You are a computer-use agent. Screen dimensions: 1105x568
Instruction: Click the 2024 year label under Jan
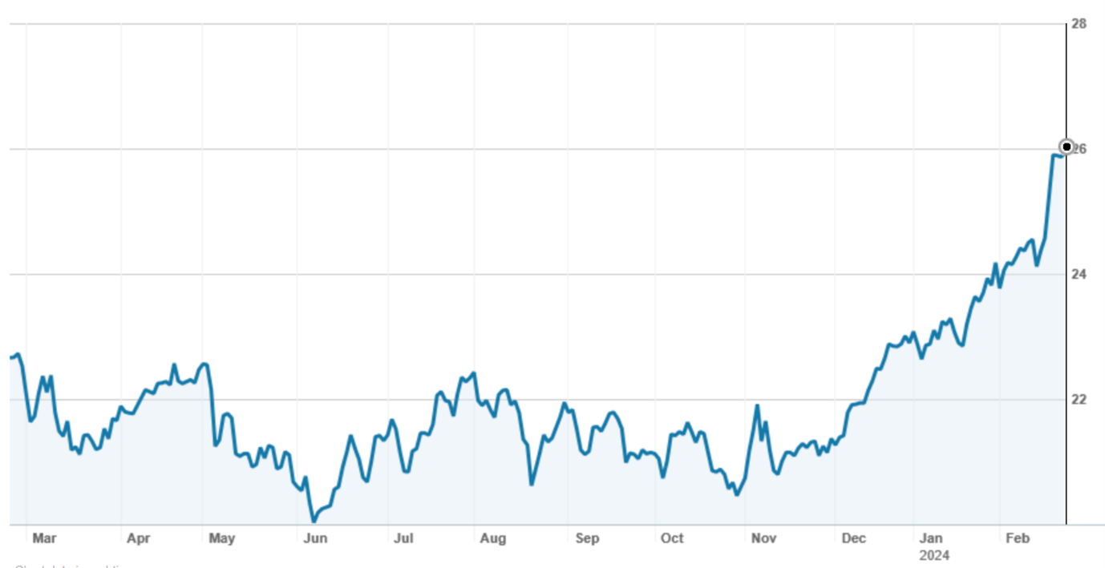[x=933, y=554]
